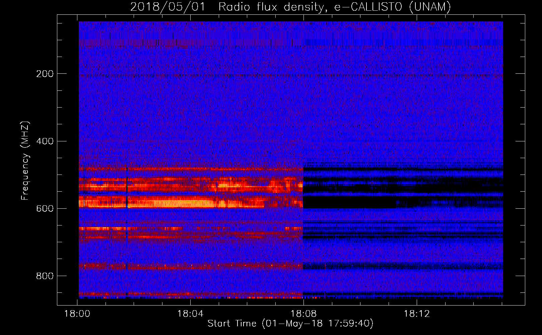Click the 18:12 time tick label
Image resolution: width=542 pixels, height=335 pixels.
click(x=416, y=314)
